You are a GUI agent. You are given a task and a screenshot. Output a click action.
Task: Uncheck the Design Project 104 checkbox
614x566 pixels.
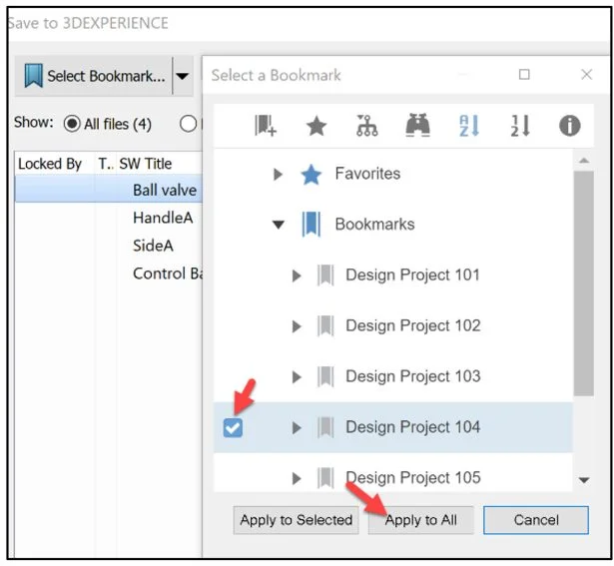[234, 427]
